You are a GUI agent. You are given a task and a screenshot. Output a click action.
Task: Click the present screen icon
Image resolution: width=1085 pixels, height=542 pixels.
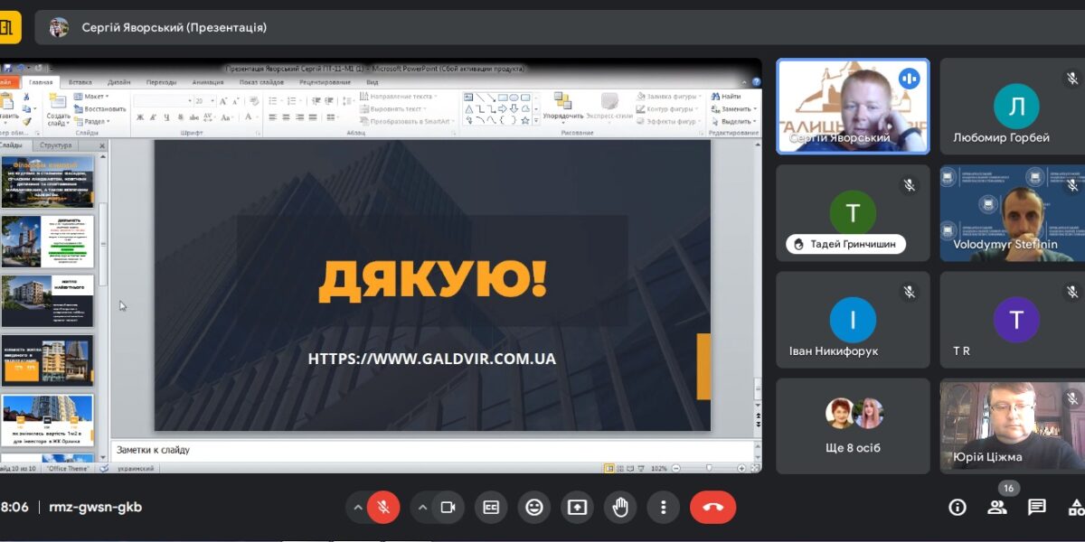[577, 508]
